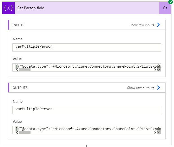Click the inputs Name field varMultiplePerson
The image size is (174, 147).
[x=87, y=47]
